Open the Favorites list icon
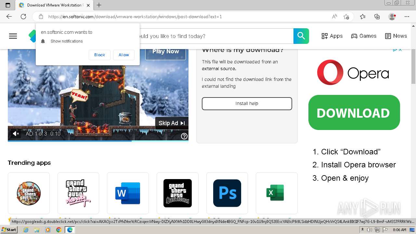Viewport: 416px width, 234px height. (x=363, y=17)
